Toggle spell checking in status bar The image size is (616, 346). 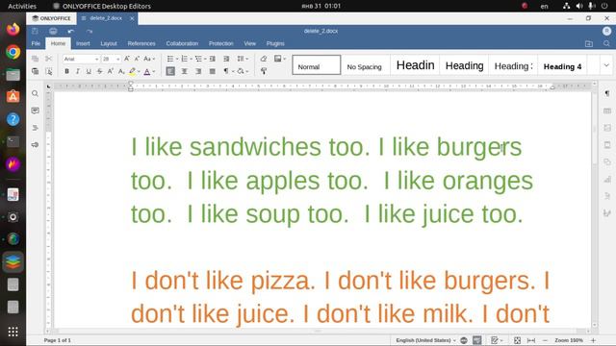[477, 340]
